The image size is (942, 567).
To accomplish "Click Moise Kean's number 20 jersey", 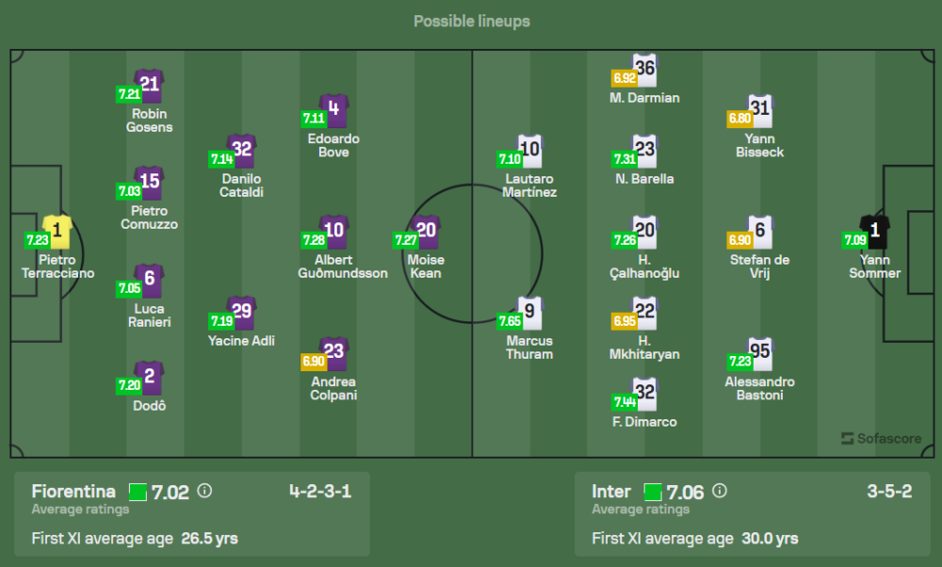I will coord(427,230).
